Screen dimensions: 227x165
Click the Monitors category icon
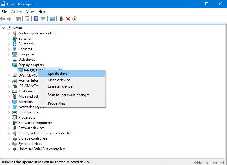[15, 102]
